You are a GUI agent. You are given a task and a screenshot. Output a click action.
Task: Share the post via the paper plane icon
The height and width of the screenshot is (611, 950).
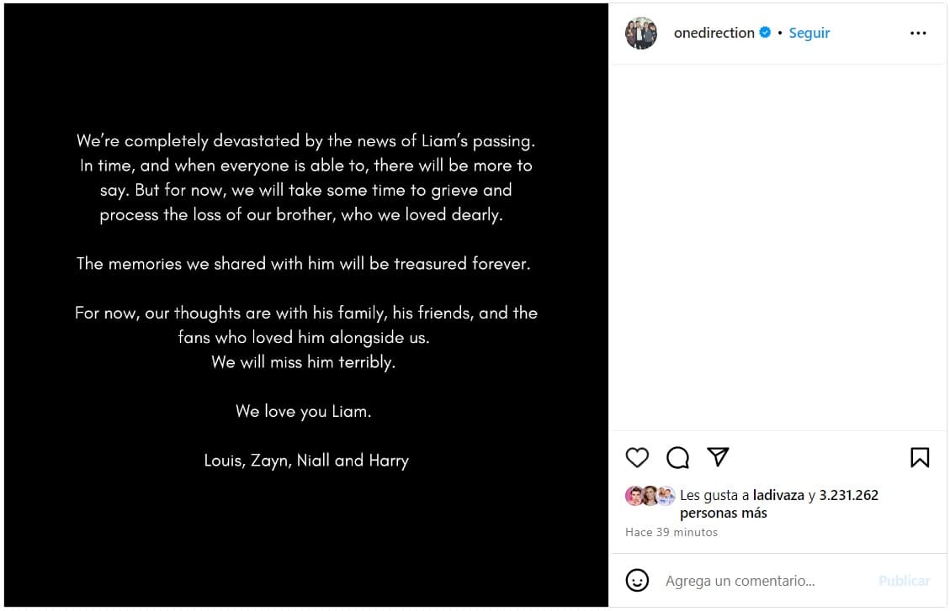pos(718,456)
